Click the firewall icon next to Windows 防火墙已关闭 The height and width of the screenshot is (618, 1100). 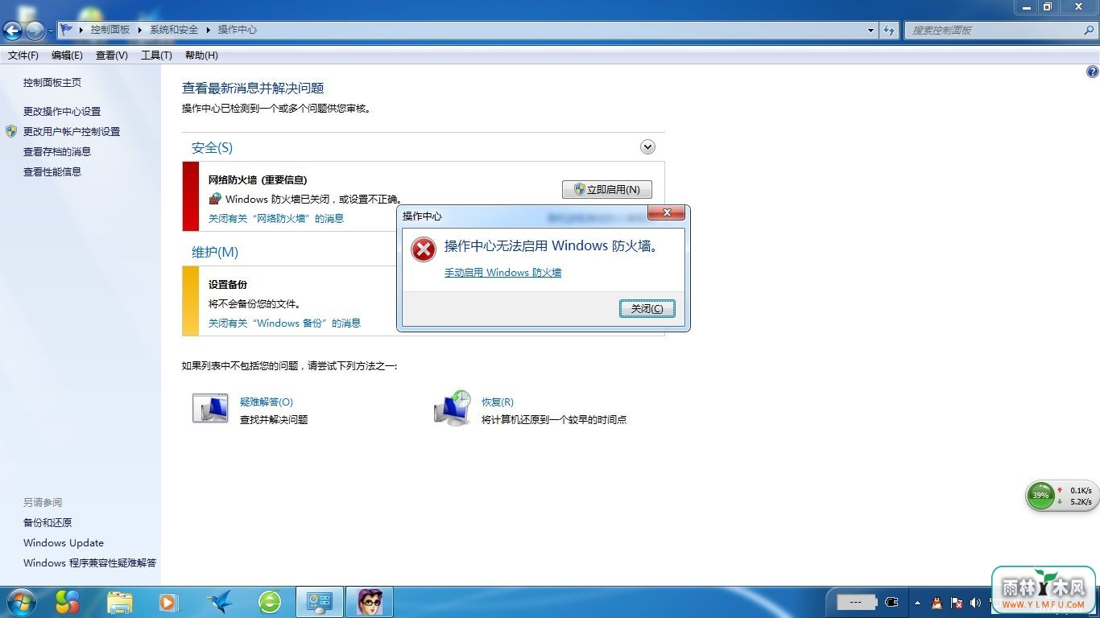[215, 199]
